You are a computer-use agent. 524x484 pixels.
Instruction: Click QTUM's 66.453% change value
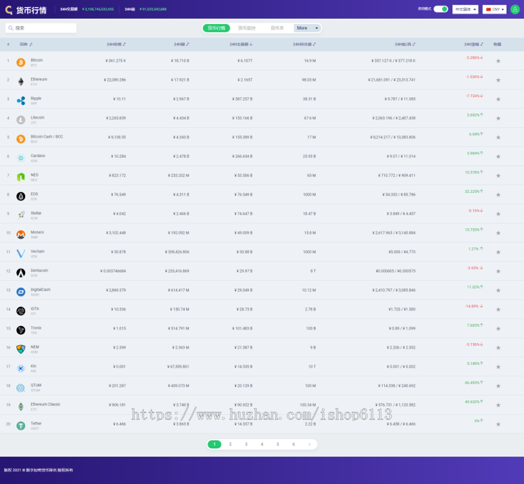click(x=474, y=383)
